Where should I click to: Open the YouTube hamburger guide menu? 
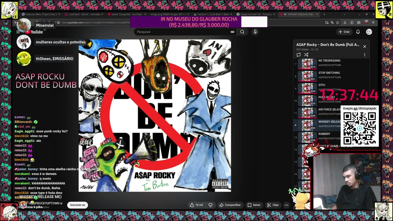point(18,32)
